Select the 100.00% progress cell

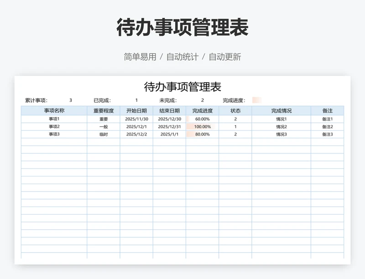202,127
